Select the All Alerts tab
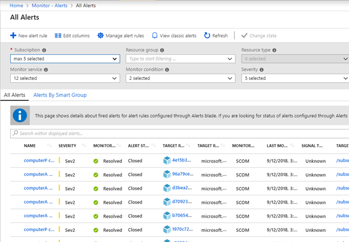 [x=15, y=95]
